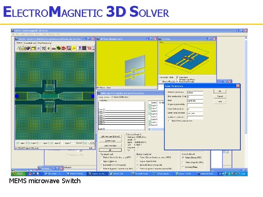Click Help in the Layer Parameters dialog

(x=220, y=101)
